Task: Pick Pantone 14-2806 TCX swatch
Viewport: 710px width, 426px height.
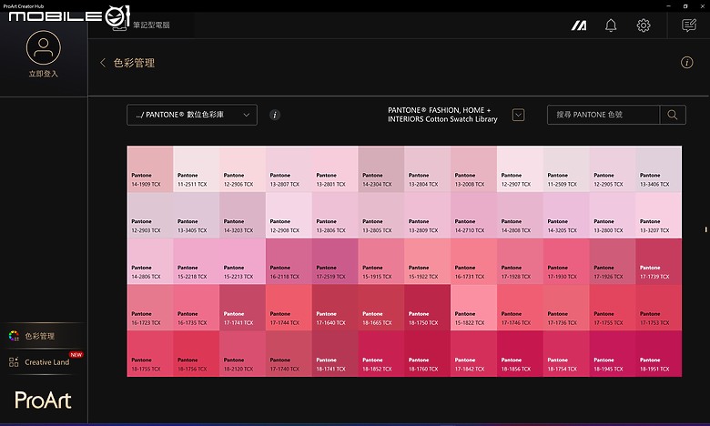Action: pos(150,261)
